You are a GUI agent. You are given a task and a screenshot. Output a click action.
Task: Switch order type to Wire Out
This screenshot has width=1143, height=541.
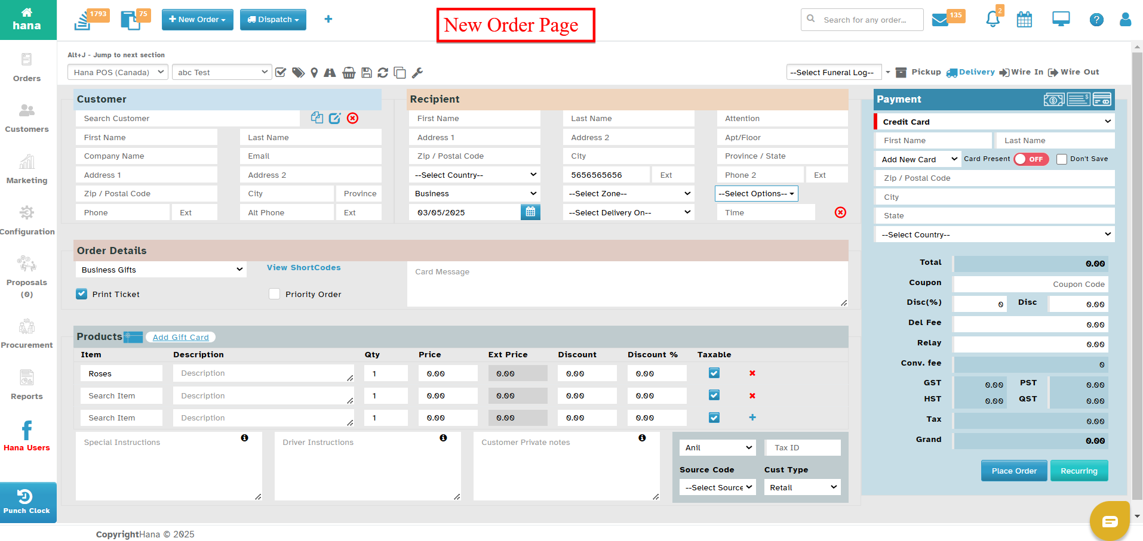click(x=1073, y=72)
